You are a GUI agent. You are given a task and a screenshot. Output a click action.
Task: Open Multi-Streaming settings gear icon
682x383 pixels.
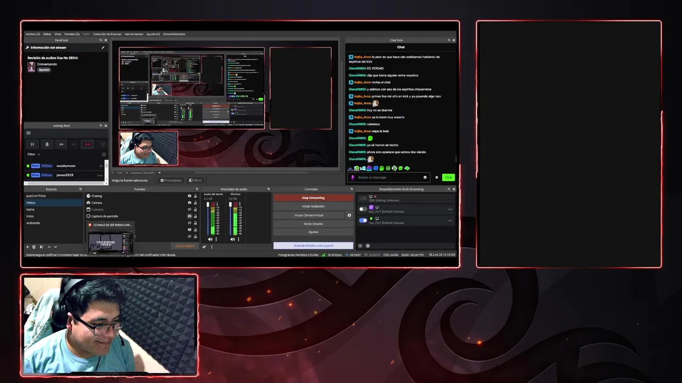(x=368, y=246)
